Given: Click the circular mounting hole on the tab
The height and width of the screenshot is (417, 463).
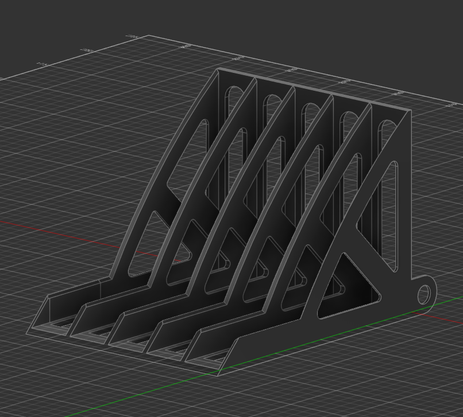Looking at the screenshot, I should [x=425, y=294].
